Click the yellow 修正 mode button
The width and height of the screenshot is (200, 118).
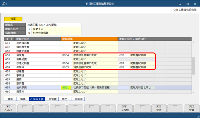click(13, 19)
